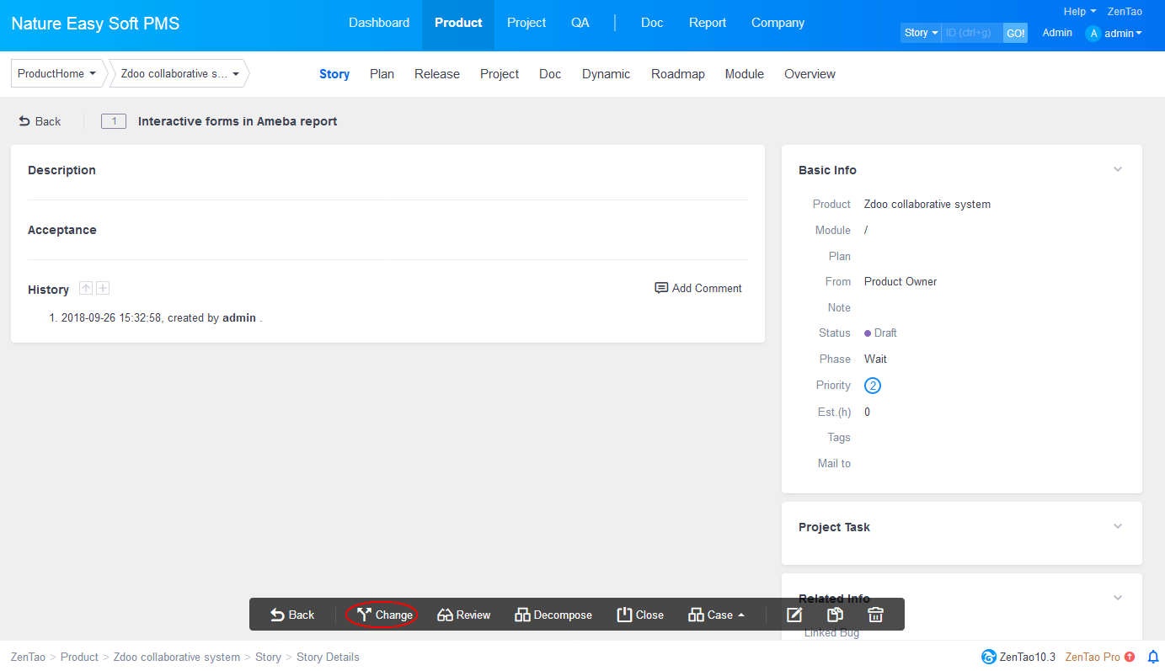Click the ID search input field

(971, 33)
